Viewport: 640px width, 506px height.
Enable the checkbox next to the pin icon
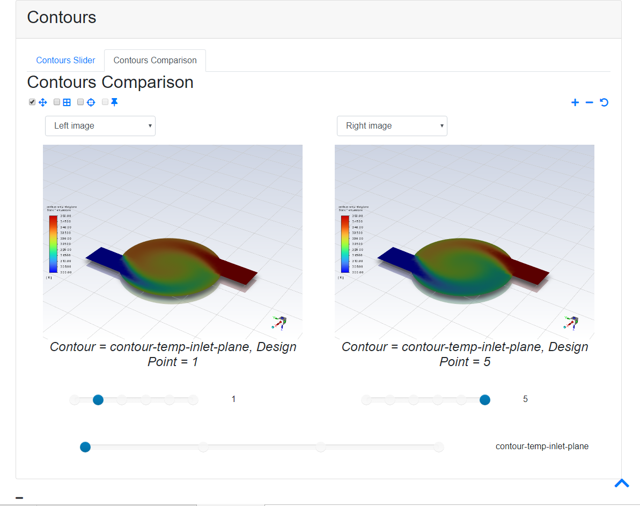[105, 102]
